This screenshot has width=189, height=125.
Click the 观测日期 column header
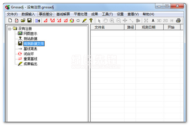150,27
